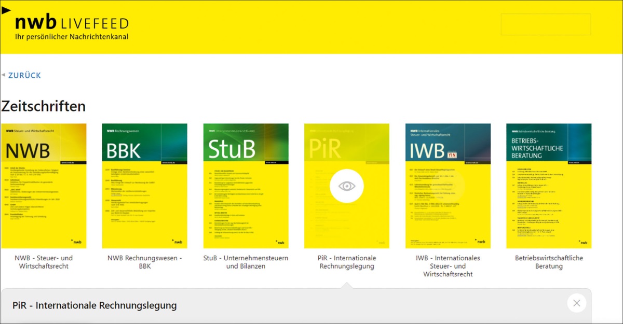Click 'StuB - Unternehmensteuern und Bilanzen' caption
This screenshot has height=324, width=623.
coord(246,262)
